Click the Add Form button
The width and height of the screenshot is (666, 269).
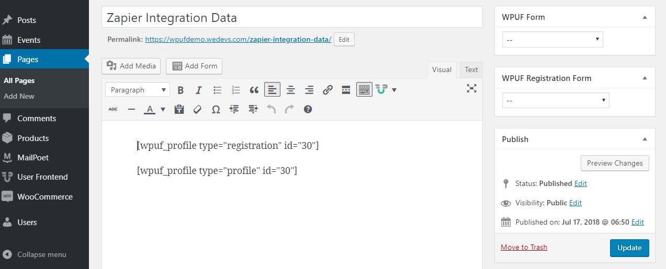click(194, 66)
